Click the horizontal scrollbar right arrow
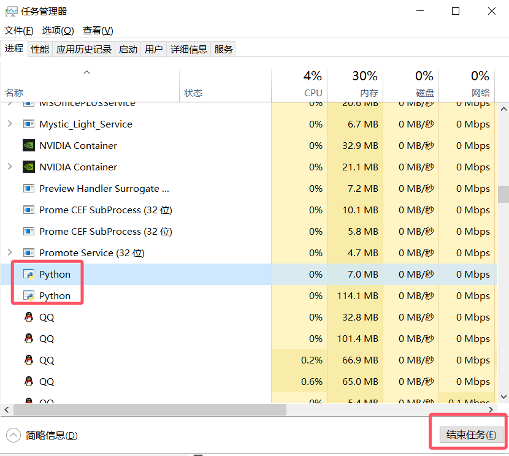Viewport: 509px width, 456px height. [491, 409]
